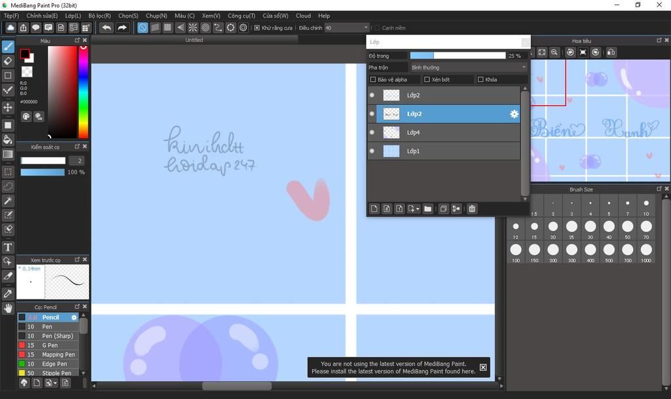Create a new layer in layer panel
Viewport: 671px width, 399px height.
[x=374, y=209]
